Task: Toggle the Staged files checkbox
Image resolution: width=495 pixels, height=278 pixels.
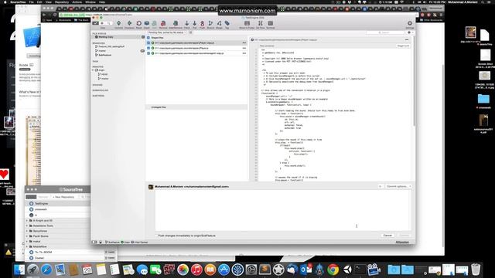Action: [x=148, y=38]
